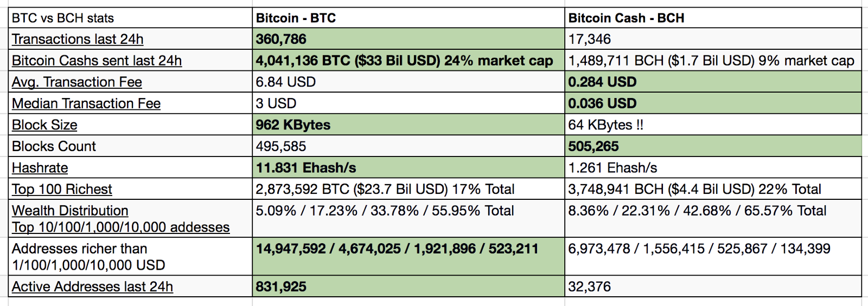Select the 11.831 Ehash/s hashrate cell

[408, 168]
